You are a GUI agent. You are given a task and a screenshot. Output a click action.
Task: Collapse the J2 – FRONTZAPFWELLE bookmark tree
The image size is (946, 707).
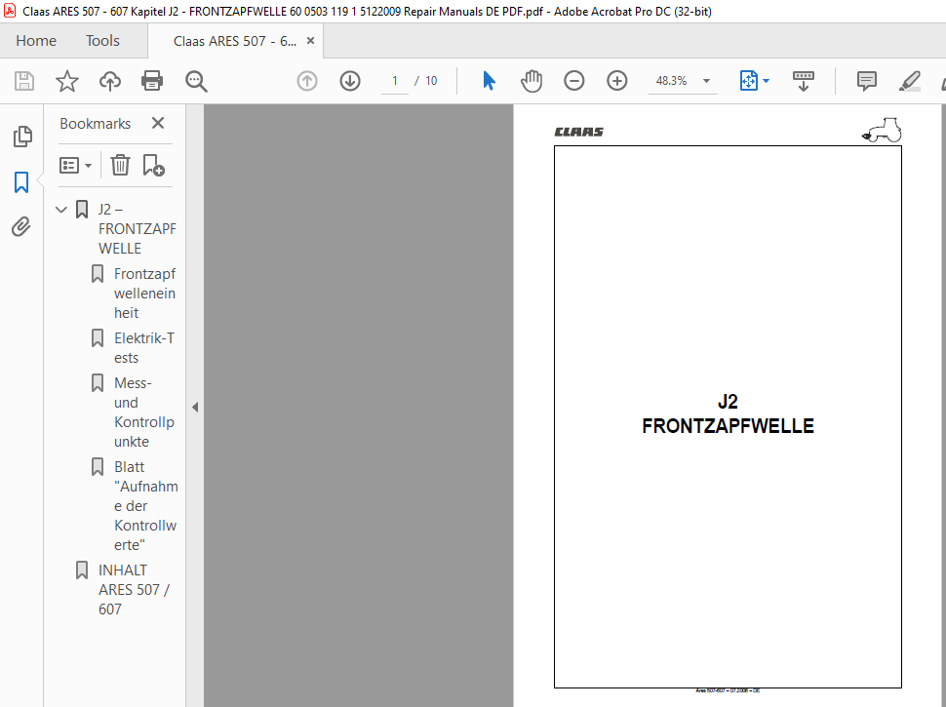point(60,210)
